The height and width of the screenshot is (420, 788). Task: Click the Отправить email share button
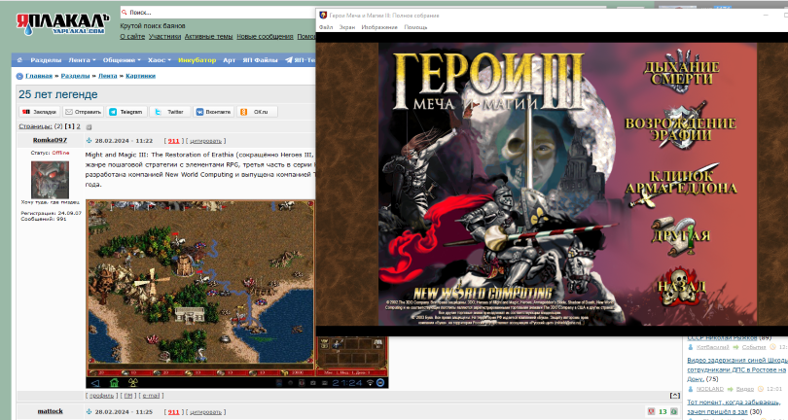(84, 112)
